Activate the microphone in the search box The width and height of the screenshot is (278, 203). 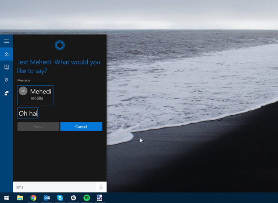pyautogui.click(x=101, y=187)
